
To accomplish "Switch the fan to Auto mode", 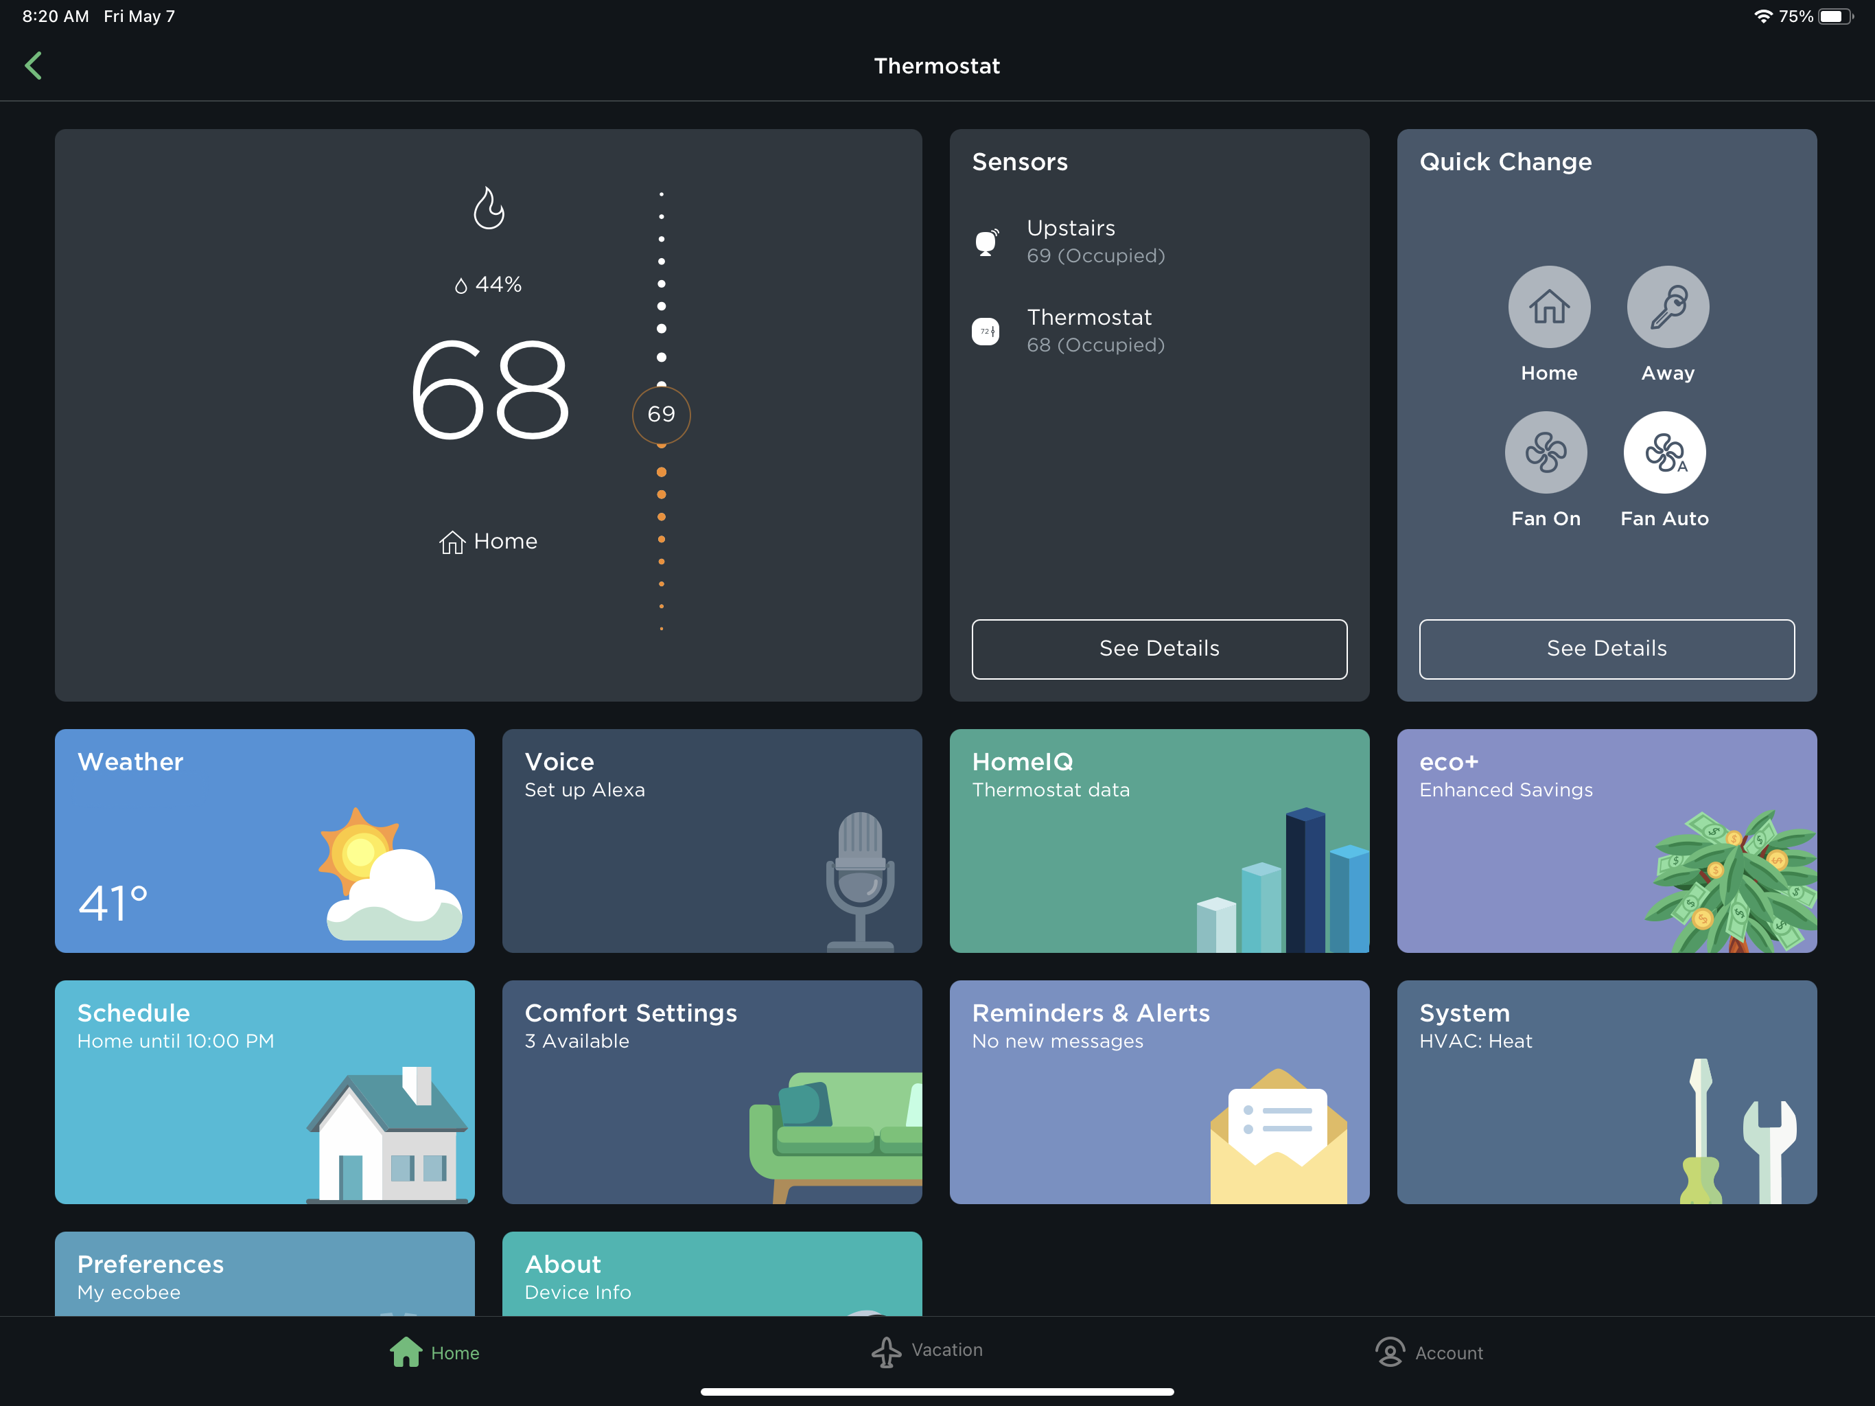I will coord(1663,453).
